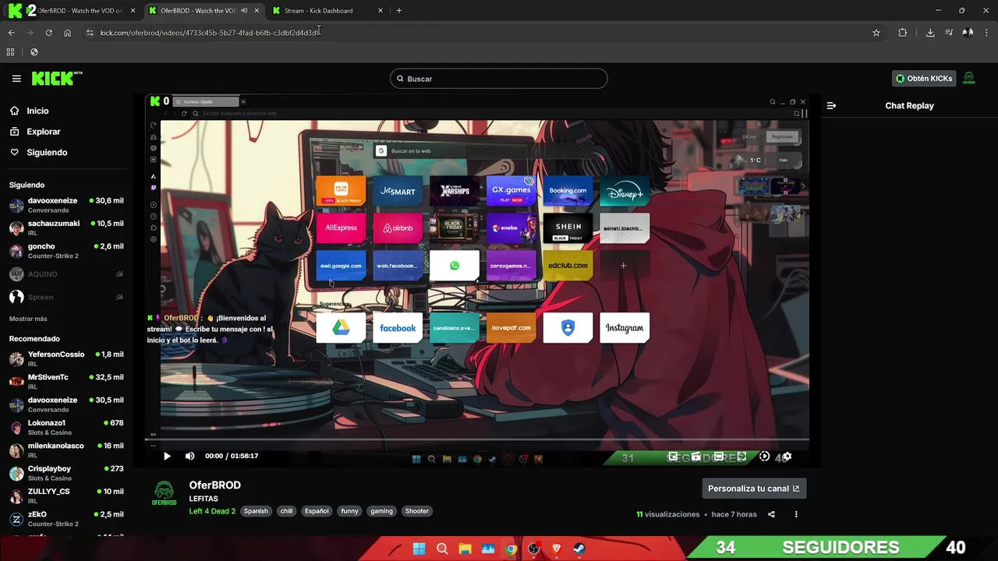Open the Windows Start button on taskbar
998x561 pixels.
click(419, 549)
